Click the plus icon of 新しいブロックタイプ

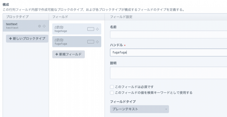tap(10, 38)
